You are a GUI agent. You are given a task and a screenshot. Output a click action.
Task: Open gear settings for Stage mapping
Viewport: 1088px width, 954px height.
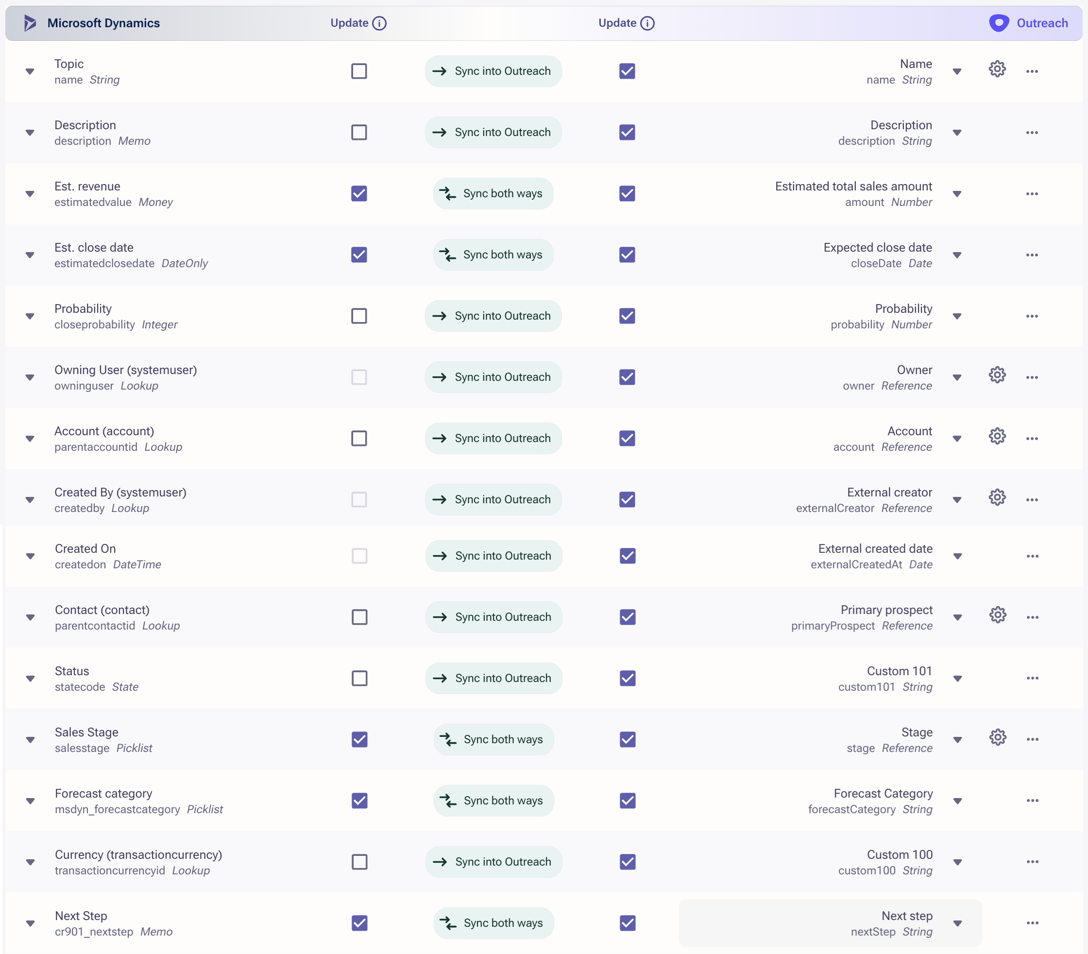click(998, 737)
